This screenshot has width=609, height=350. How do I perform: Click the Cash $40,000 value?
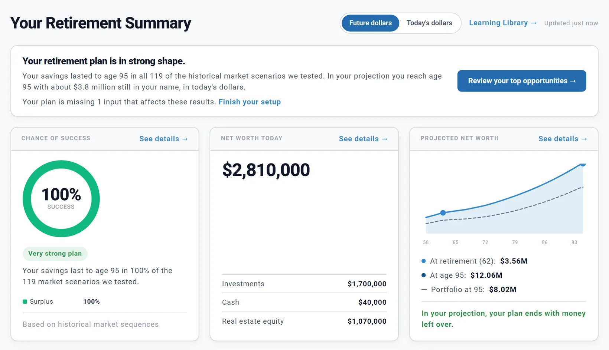coord(372,303)
